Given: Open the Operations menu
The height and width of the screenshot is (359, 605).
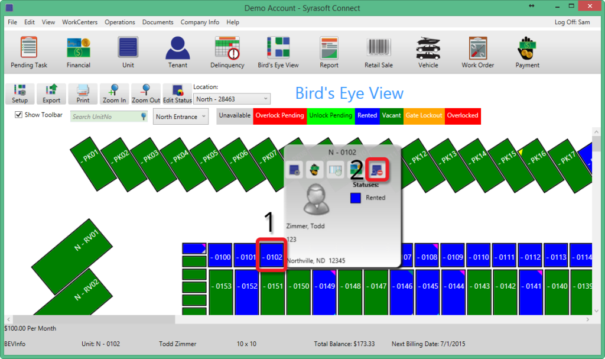Looking at the screenshot, I should click(x=119, y=22).
